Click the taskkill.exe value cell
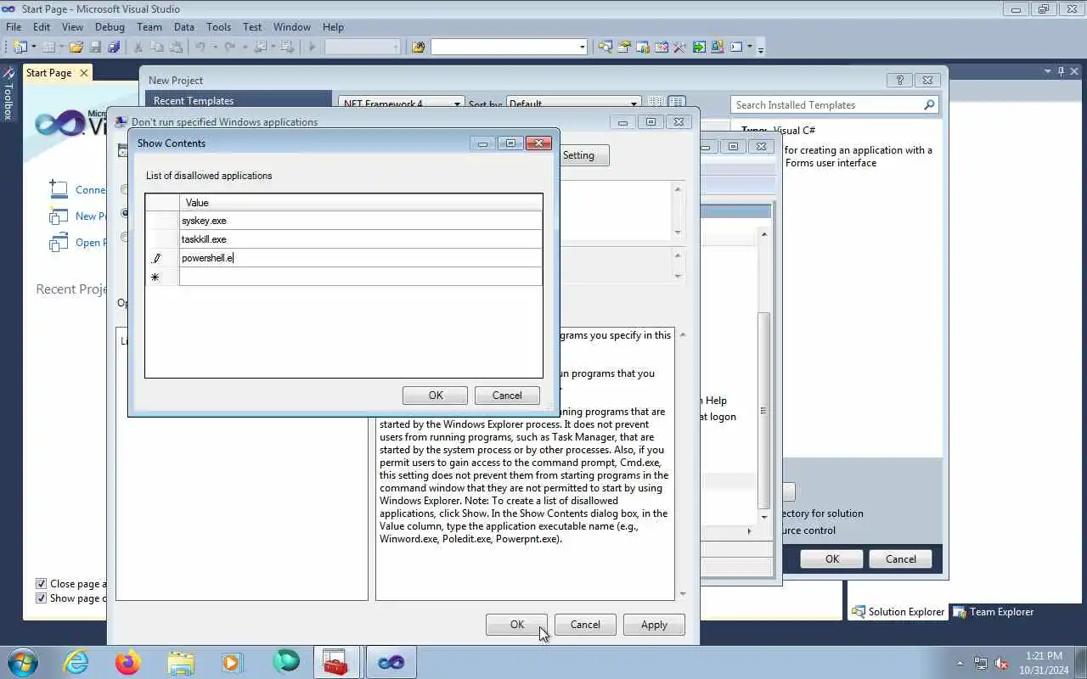The image size is (1087, 679). click(x=360, y=239)
